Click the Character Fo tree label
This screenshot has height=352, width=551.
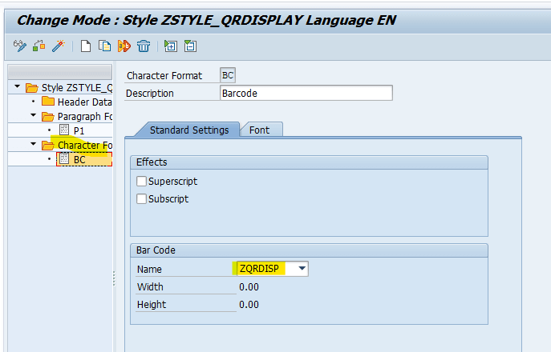click(x=85, y=145)
